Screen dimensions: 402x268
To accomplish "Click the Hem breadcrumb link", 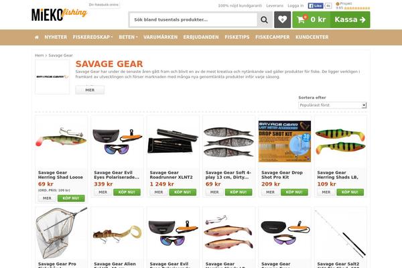I will point(40,56).
